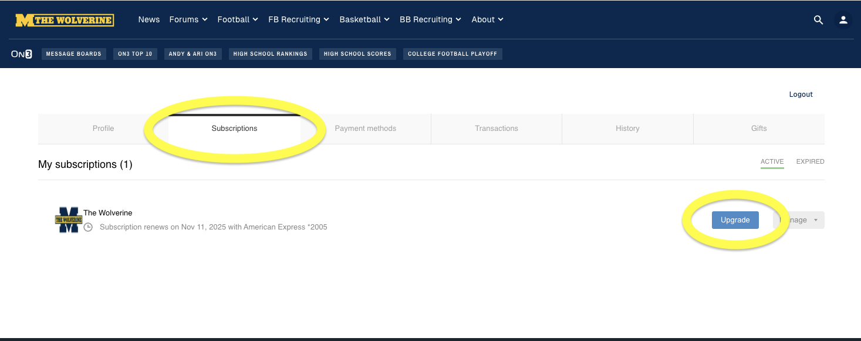The height and width of the screenshot is (341, 861).
Task: Switch to the Gifts tab
Action: [759, 129]
